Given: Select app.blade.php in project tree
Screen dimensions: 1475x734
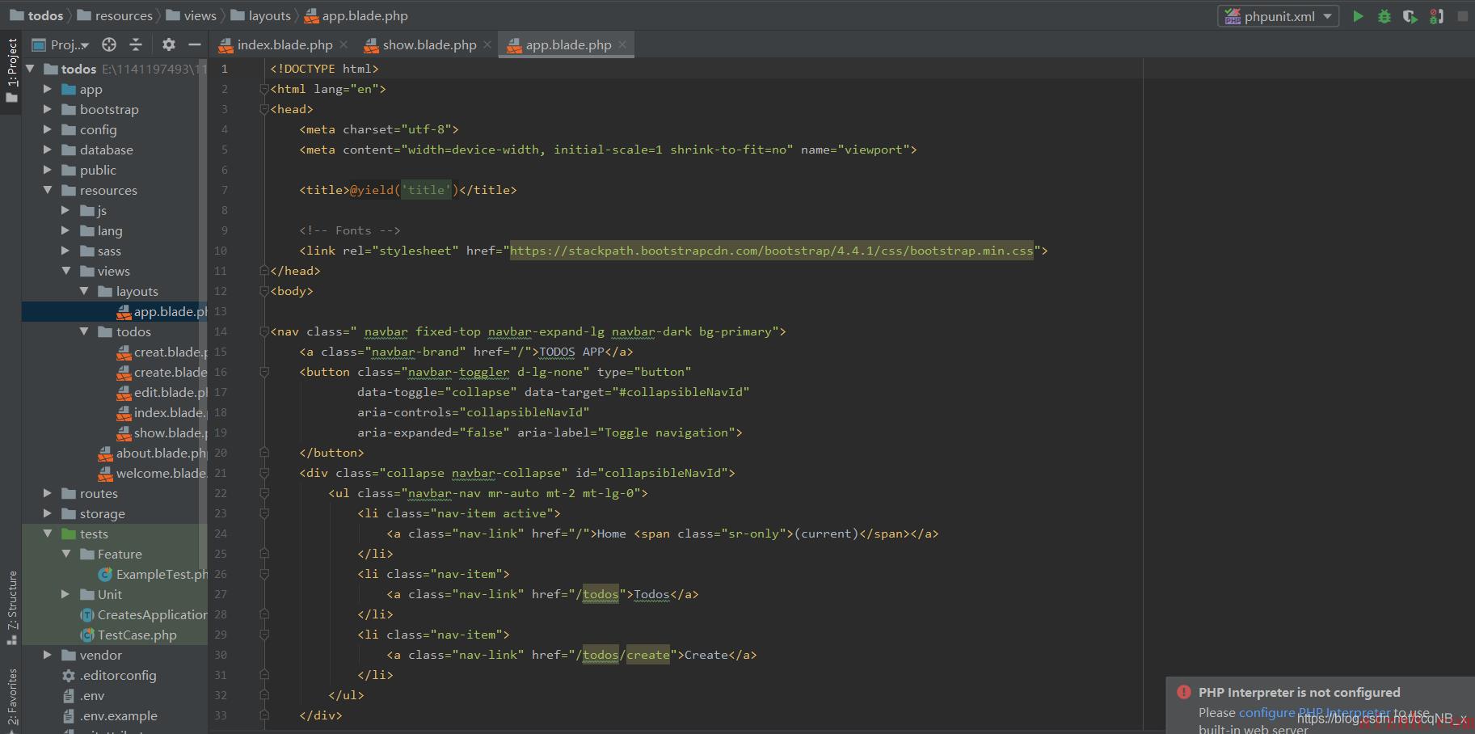Looking at the screenshot, I should [162, 311].
